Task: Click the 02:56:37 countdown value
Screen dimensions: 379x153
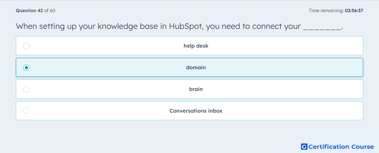Action: click(354, 11)
